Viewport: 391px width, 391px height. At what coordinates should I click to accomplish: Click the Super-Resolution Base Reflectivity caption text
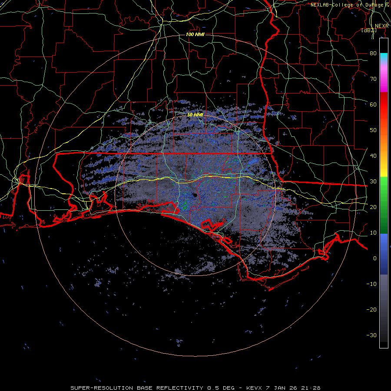tap(137, 388)
